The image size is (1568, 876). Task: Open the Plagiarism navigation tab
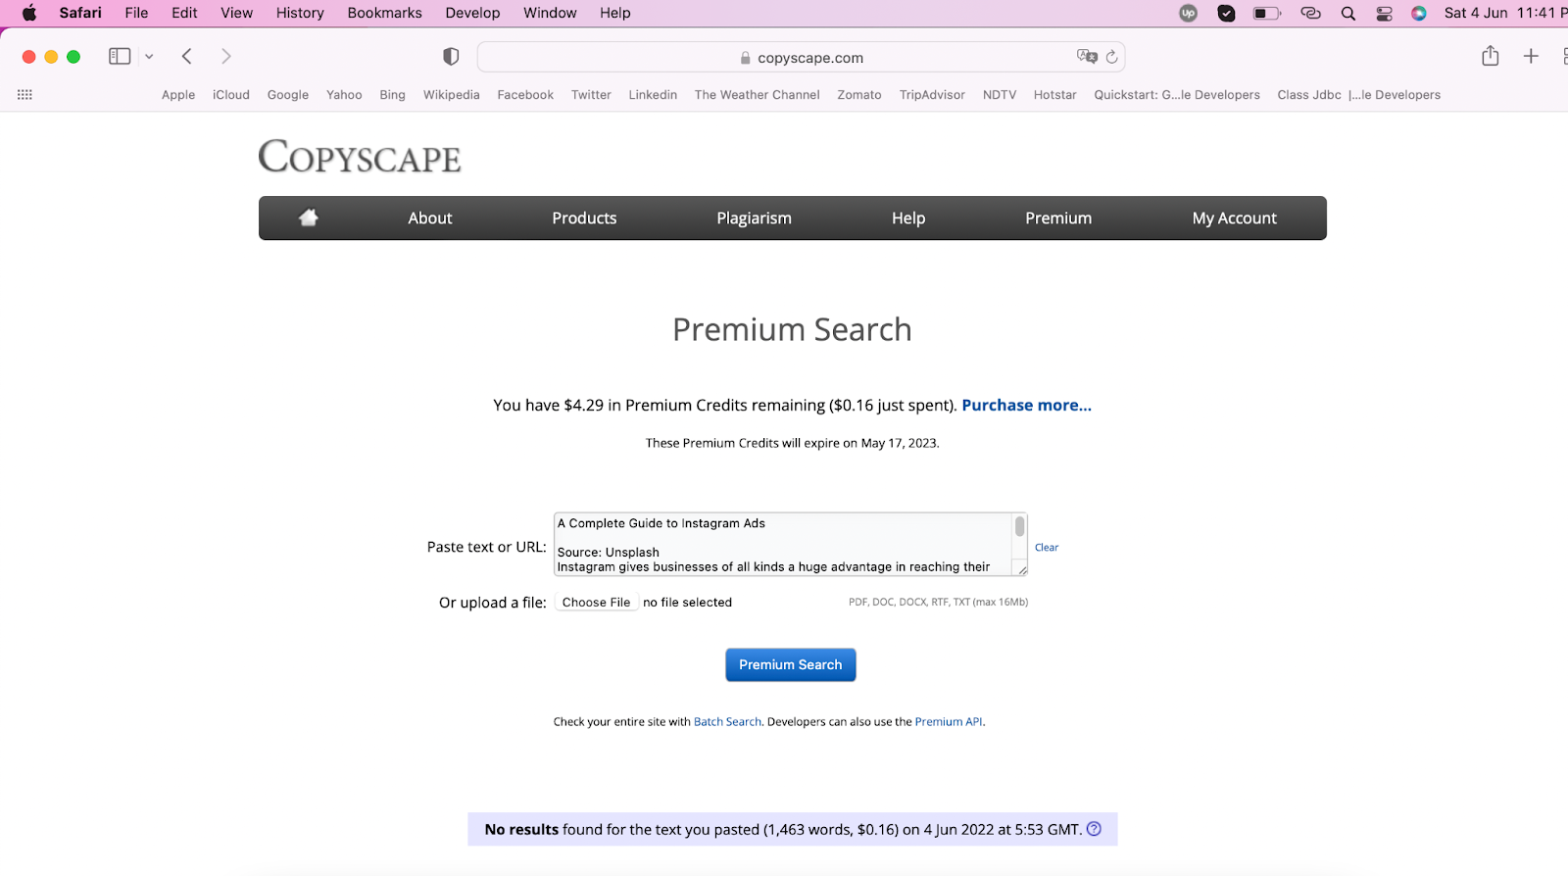pos(754,218)
